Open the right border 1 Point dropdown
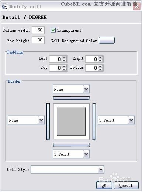Screen dimensions: 142x192 [131, 120]
